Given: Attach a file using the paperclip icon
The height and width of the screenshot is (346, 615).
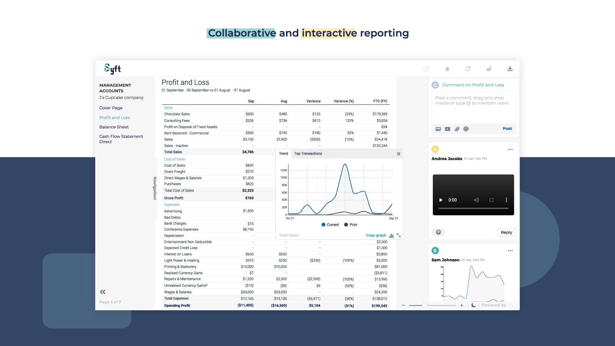Looking at the screenshot, I should tap(457, 129).
